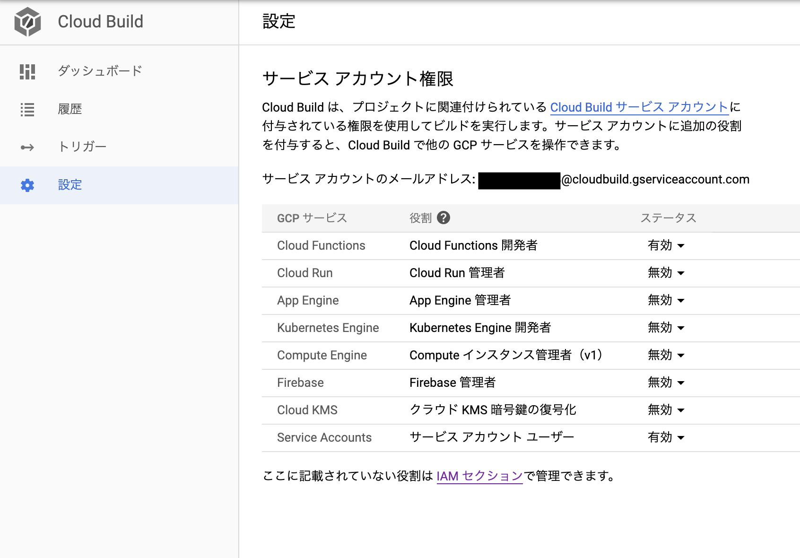Image resolution: width=800 pixels, height=558 pixels.
Task: Select 履歴 from the navigation menu
Action: tap(70, 109)
